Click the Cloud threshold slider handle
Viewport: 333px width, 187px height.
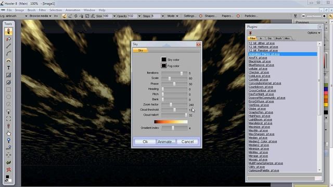click(x=175, y=110)
